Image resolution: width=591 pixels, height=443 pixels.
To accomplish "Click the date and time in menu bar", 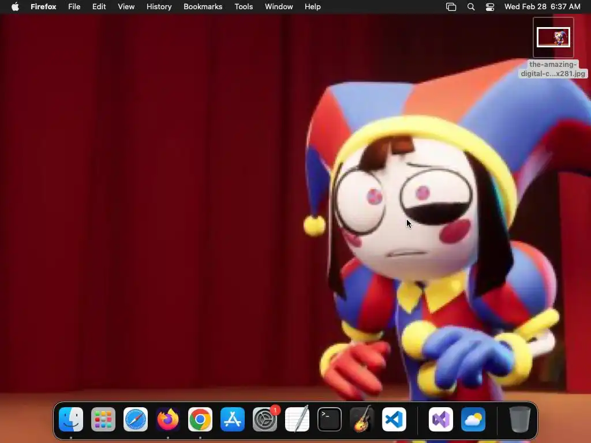I will point(543,7).
